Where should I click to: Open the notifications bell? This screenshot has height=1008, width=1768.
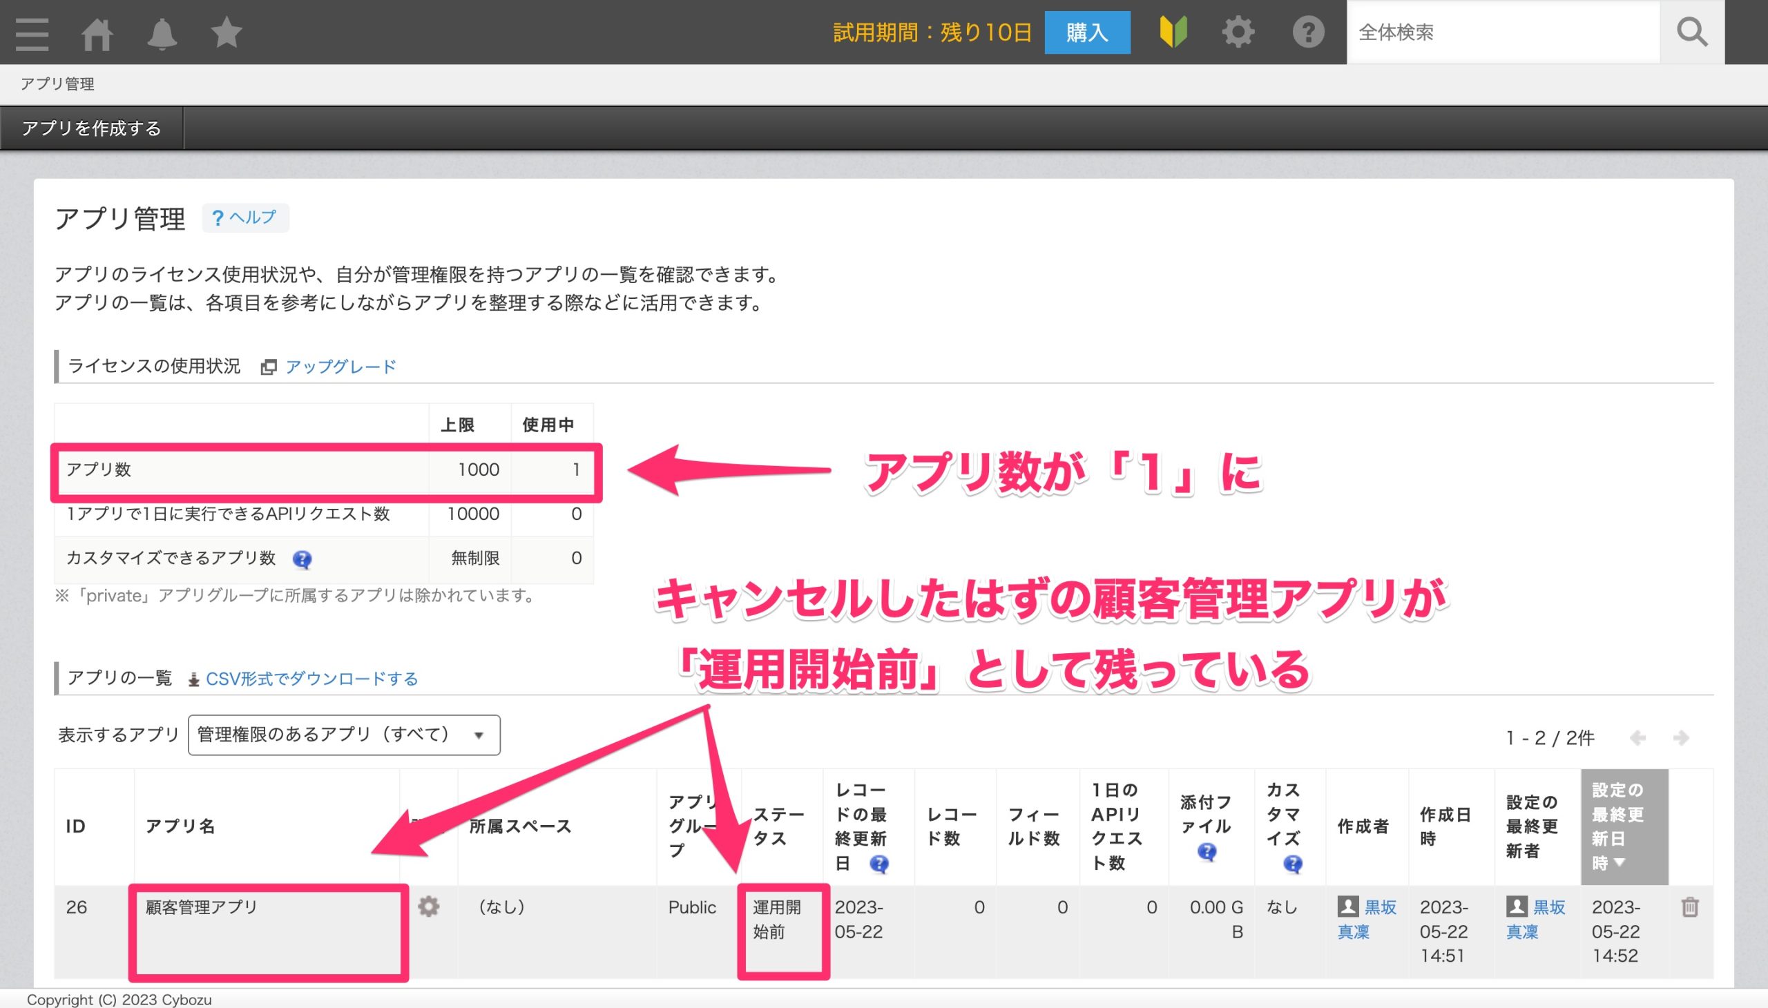click(x=162, y=32)
